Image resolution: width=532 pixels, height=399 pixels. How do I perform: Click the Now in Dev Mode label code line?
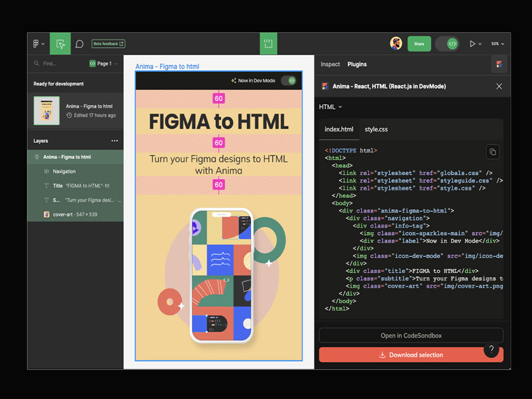click(x=429, y=241)
